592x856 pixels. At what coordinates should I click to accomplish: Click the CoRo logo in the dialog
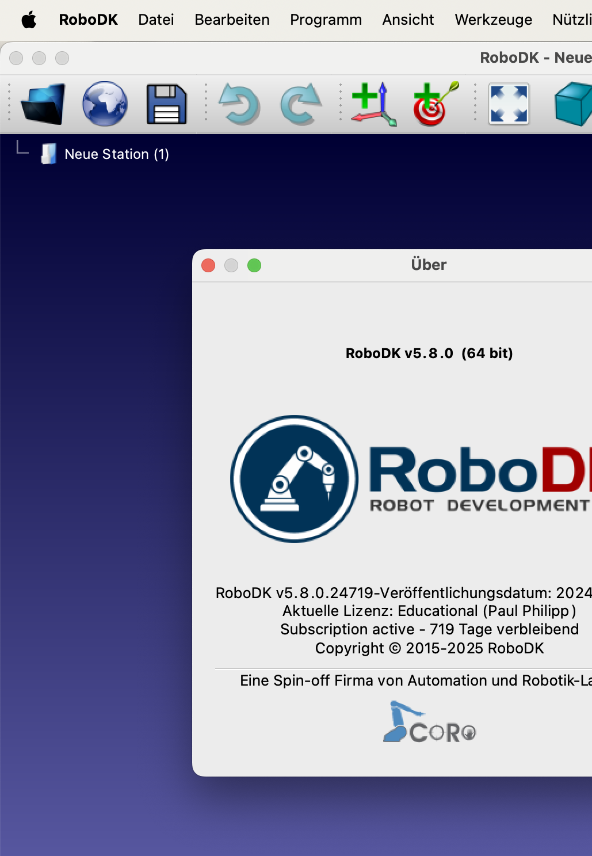click(429, 722)
